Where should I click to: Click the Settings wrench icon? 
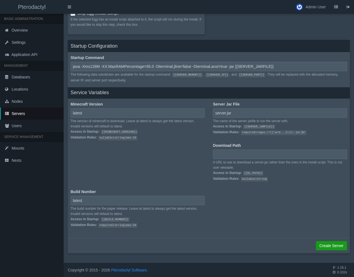click(x=7, y=42)
